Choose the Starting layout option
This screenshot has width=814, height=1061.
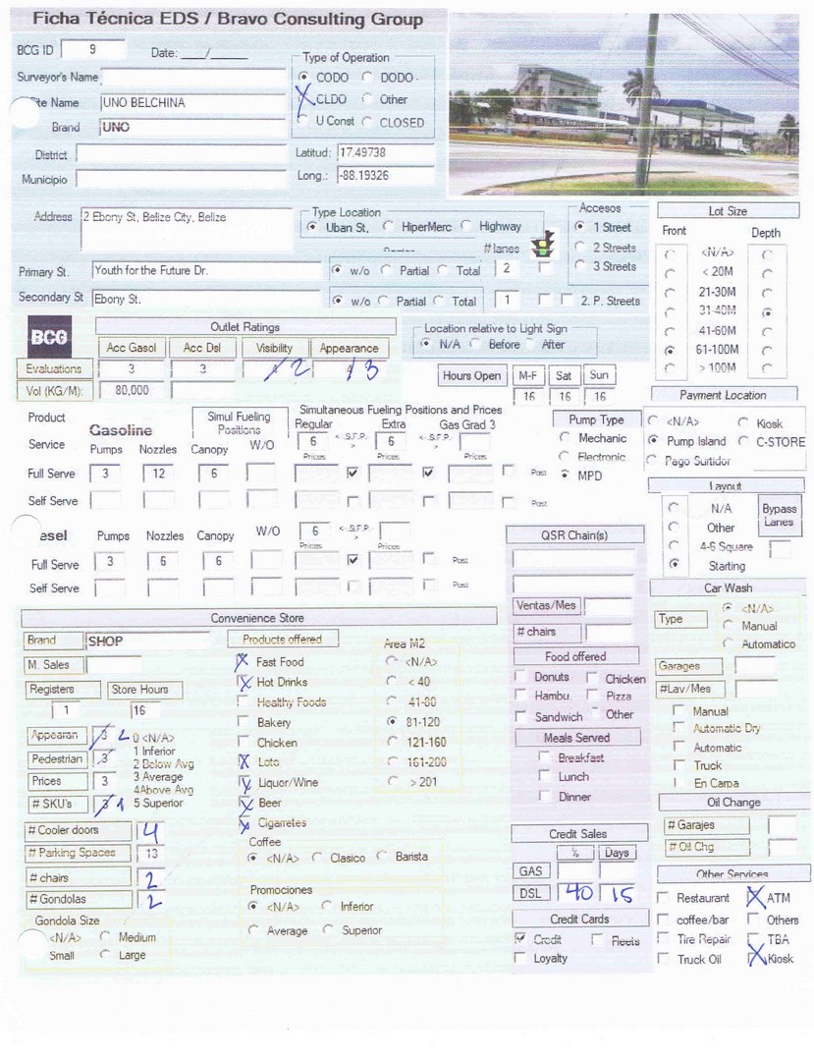point(674,564)
